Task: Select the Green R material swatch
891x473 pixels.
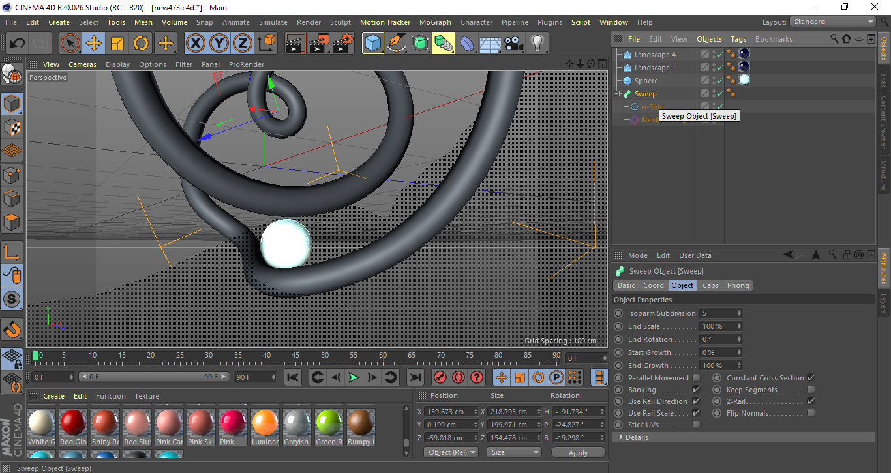Action: click(x=328, y=427)
